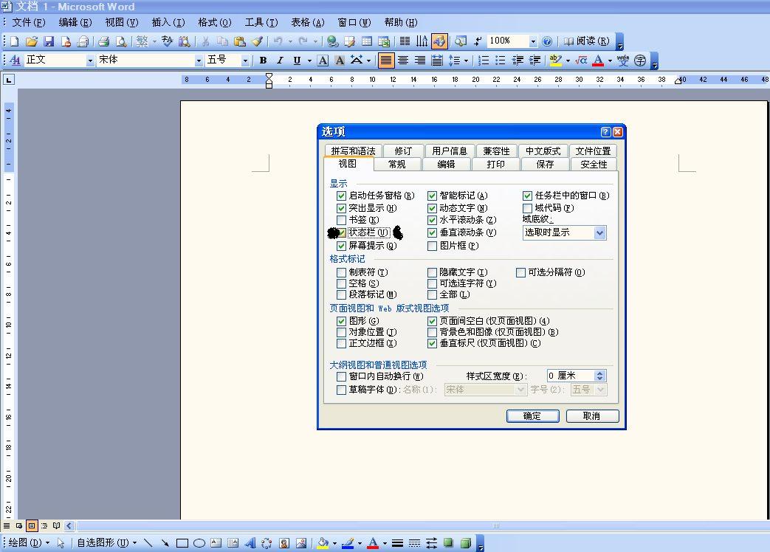Screen dimensions: 770x552
Task: Open the font 宋体 dropdown in toolbar
Action: (199, 61)
